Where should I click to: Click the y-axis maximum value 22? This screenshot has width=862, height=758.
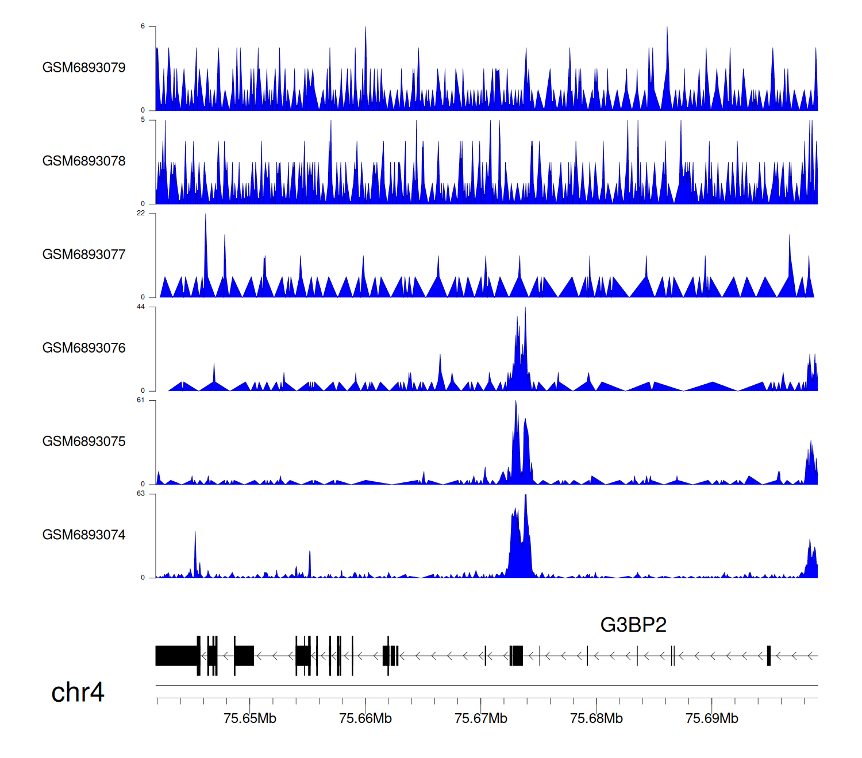(x=141, y=214)
